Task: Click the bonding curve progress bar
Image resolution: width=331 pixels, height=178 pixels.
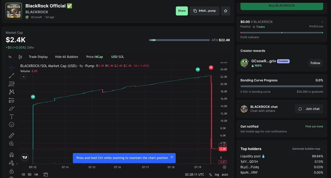Action: [282, 86]
